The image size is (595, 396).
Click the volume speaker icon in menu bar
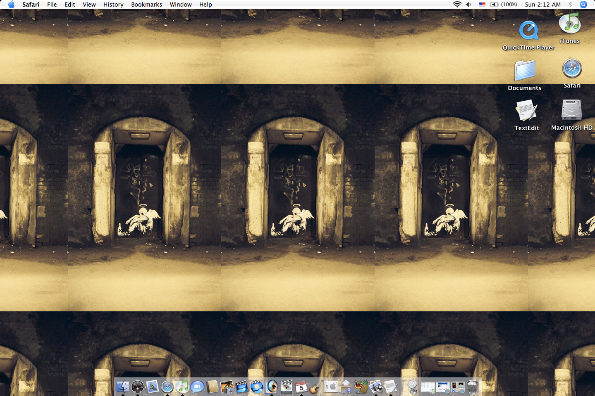coord(468,5)
